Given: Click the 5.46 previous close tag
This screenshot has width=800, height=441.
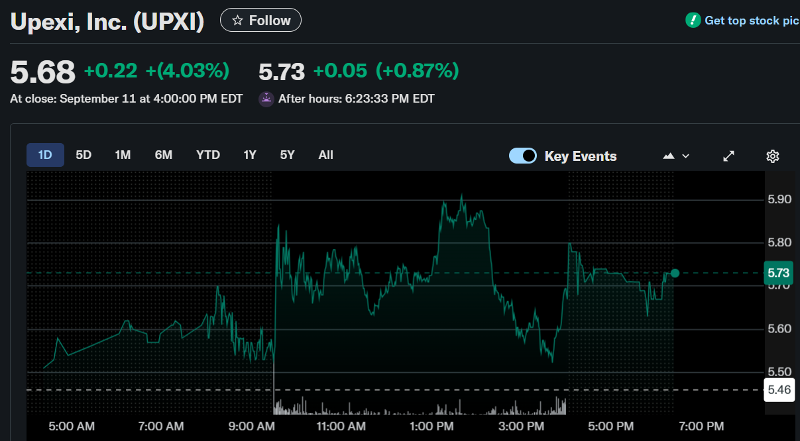Looking at the screenshot, I should [779, 390].
